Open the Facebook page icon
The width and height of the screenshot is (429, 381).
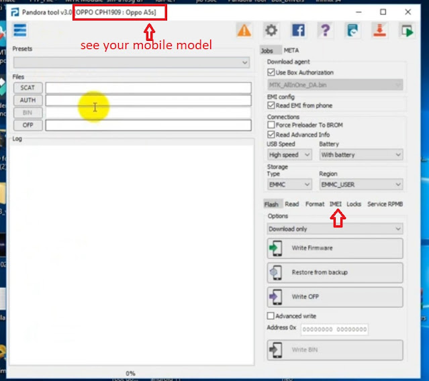298,30
